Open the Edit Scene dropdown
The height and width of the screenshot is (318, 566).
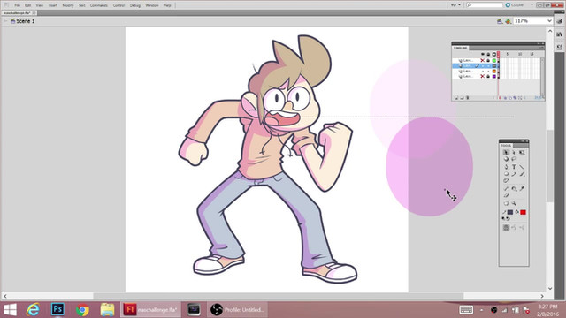tap(500, 21)
